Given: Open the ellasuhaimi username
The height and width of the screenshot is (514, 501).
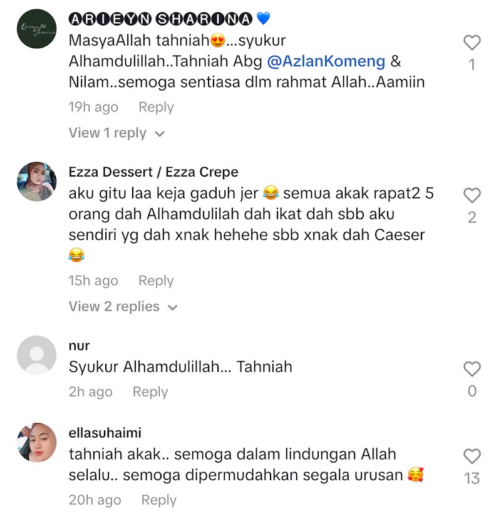Looking at the screenshot, I should click(105, 433).
